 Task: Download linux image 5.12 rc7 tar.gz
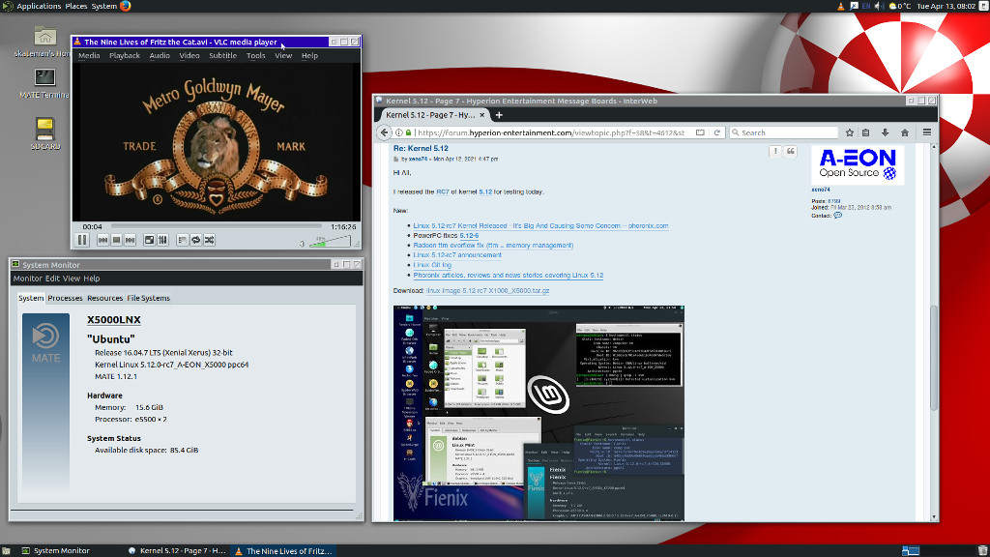pos(487,291)
